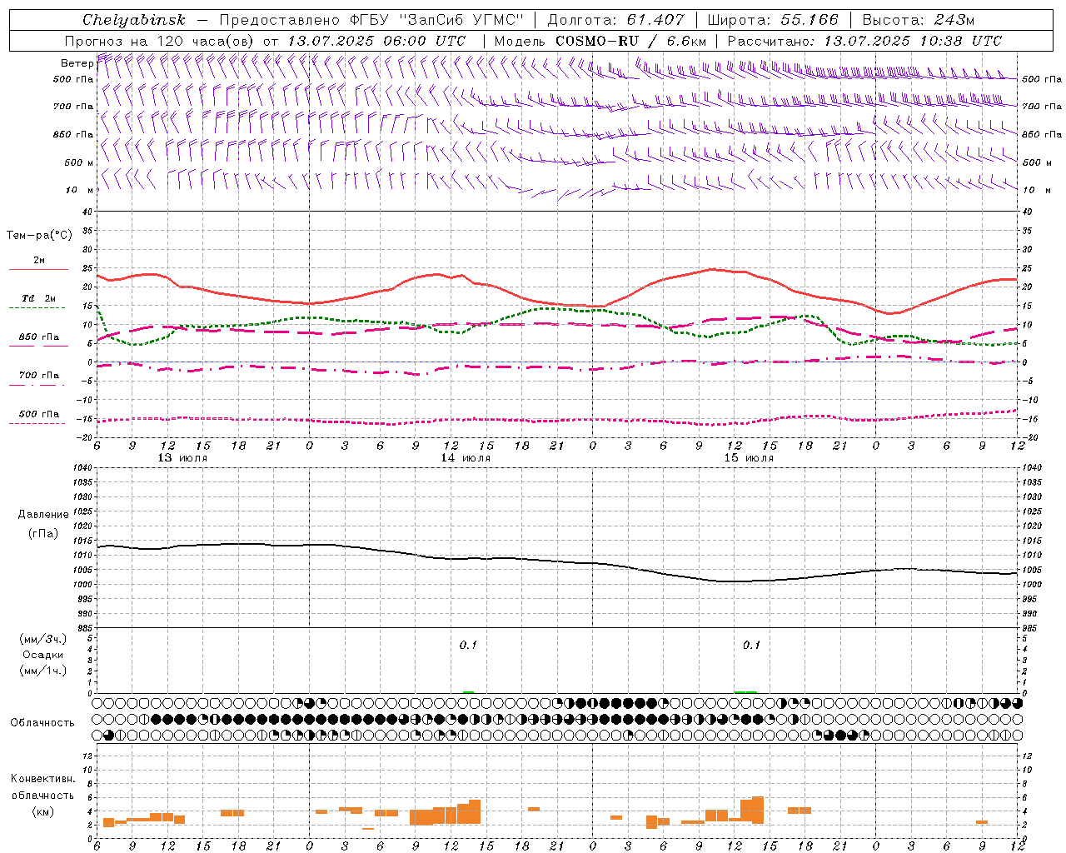This screenshot has width=1066, height=853.
Task: Click the dotted pink line sample under legend '500 гПа'
Action: tap(37, 423)
